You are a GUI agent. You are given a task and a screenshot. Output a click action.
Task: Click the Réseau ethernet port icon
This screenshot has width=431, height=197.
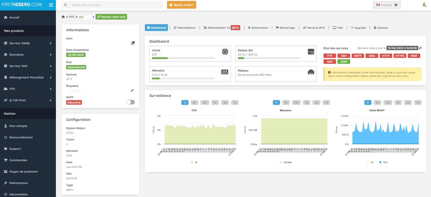pos(311,72)
